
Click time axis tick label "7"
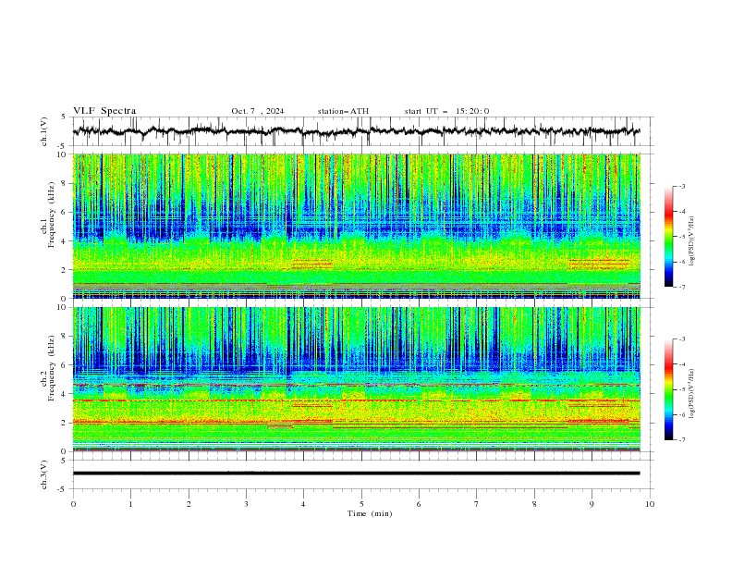coord(477,504)
